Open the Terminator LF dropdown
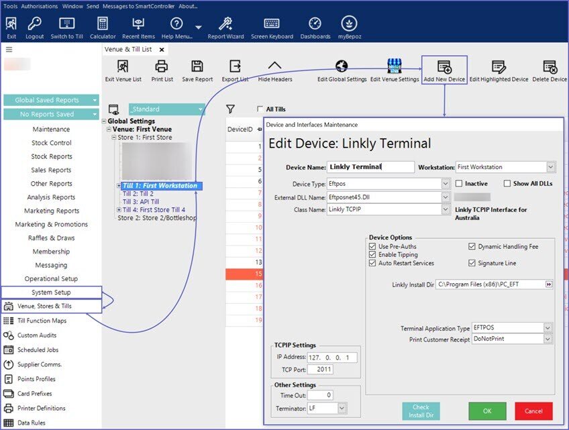 click(x=342, y=409)
